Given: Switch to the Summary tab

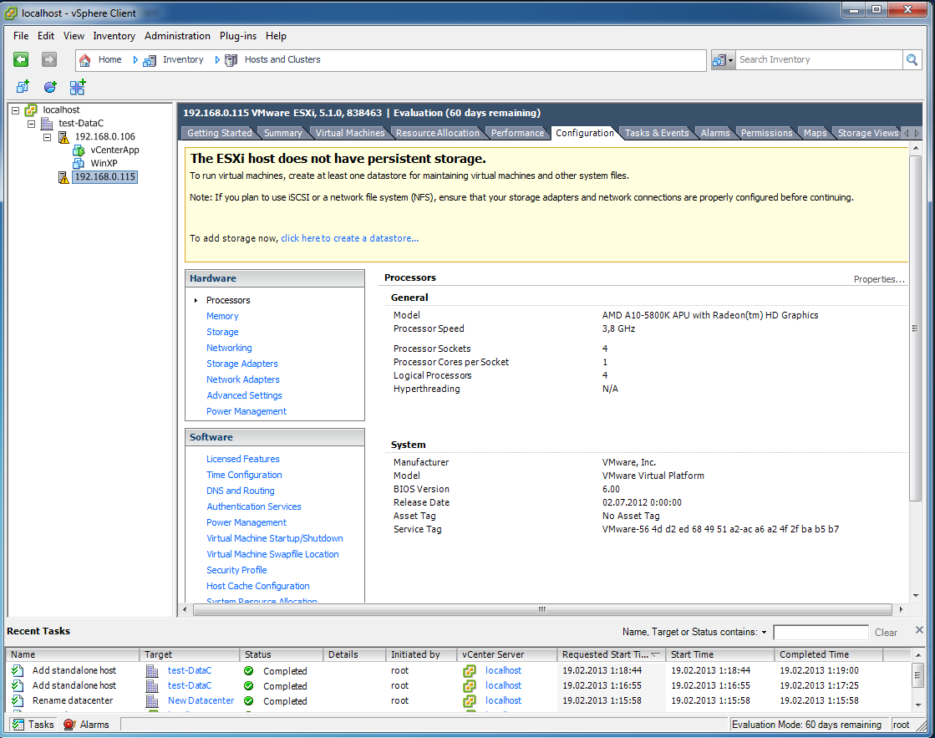Looking at the screenshot, I should click(282, 133).
